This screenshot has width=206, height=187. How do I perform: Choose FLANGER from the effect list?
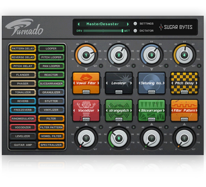[23, 75]
